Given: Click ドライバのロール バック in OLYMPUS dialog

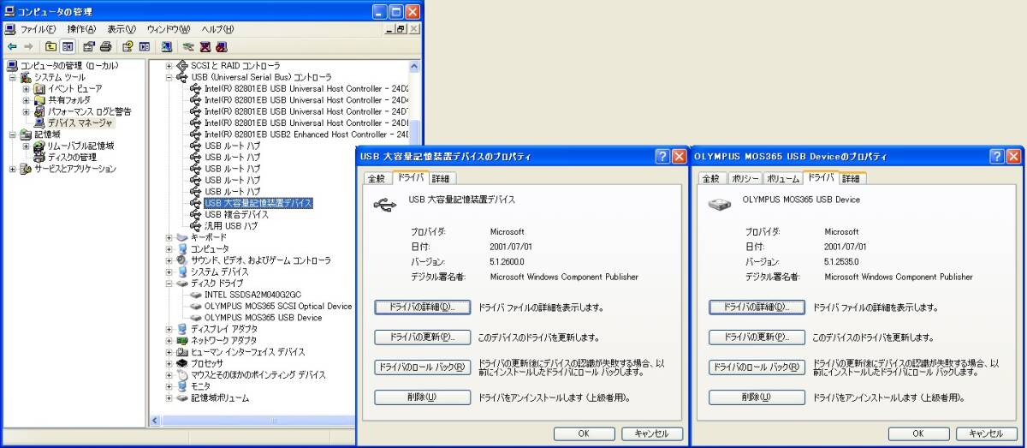Looking at the screenshot, I should [x=757, y=367].
